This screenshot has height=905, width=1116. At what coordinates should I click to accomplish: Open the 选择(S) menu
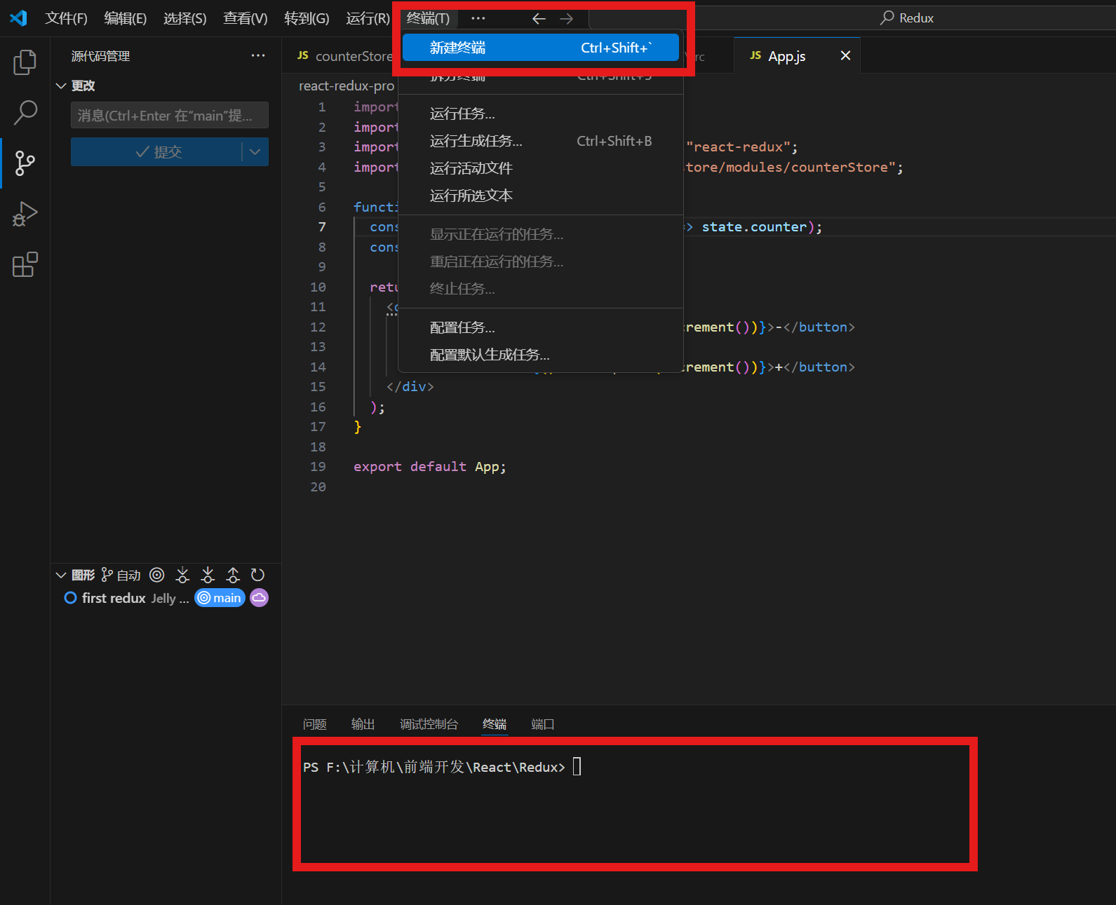pyautogui.click(x=185, y=18)
